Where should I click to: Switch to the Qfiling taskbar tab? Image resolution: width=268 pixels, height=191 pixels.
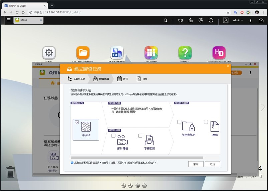(x=28, y=20)
